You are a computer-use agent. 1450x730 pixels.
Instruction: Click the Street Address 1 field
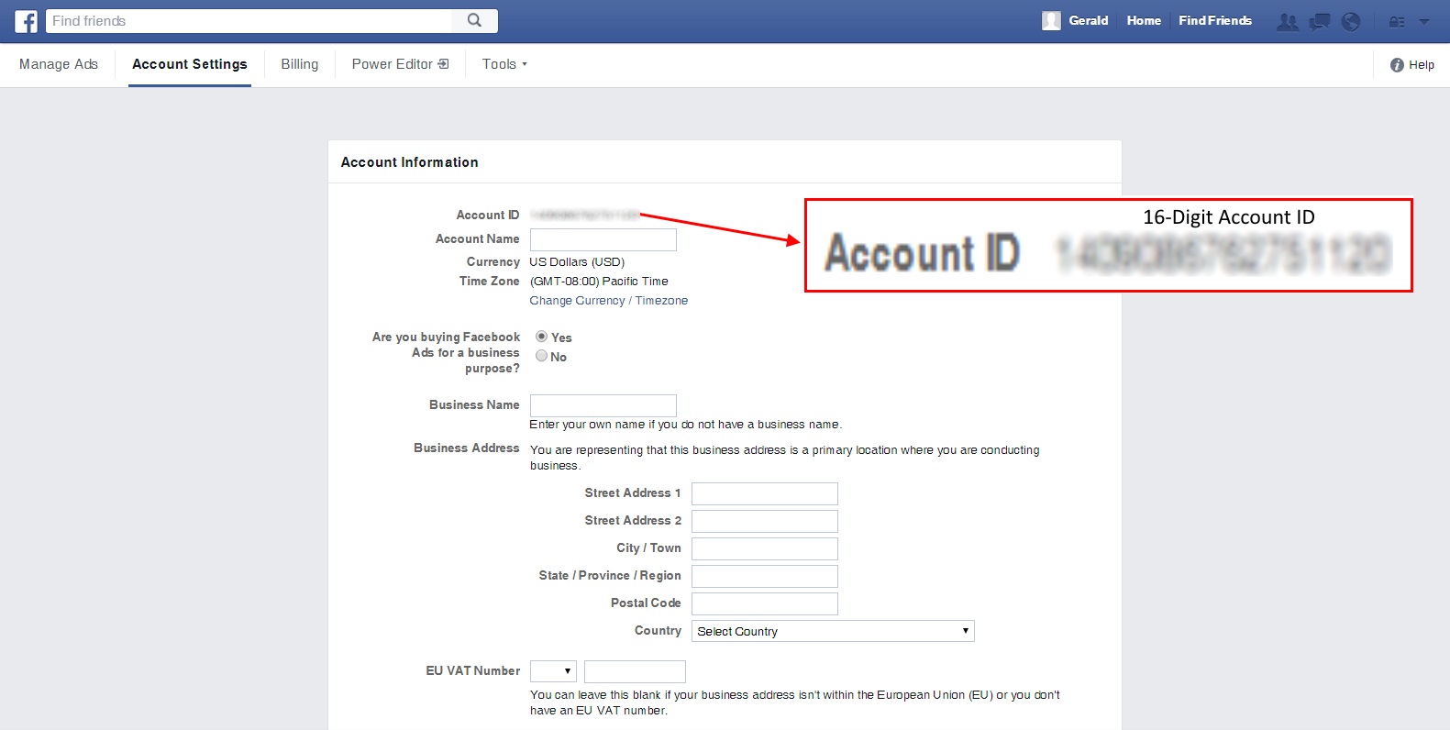coord(765,493)
